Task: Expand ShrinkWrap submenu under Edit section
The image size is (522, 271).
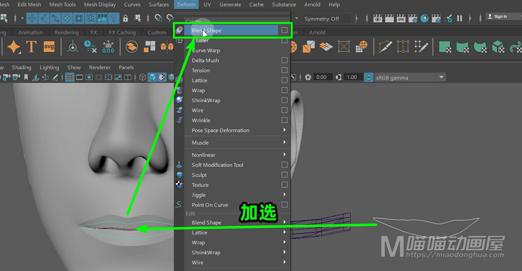Action: [237, 252]
